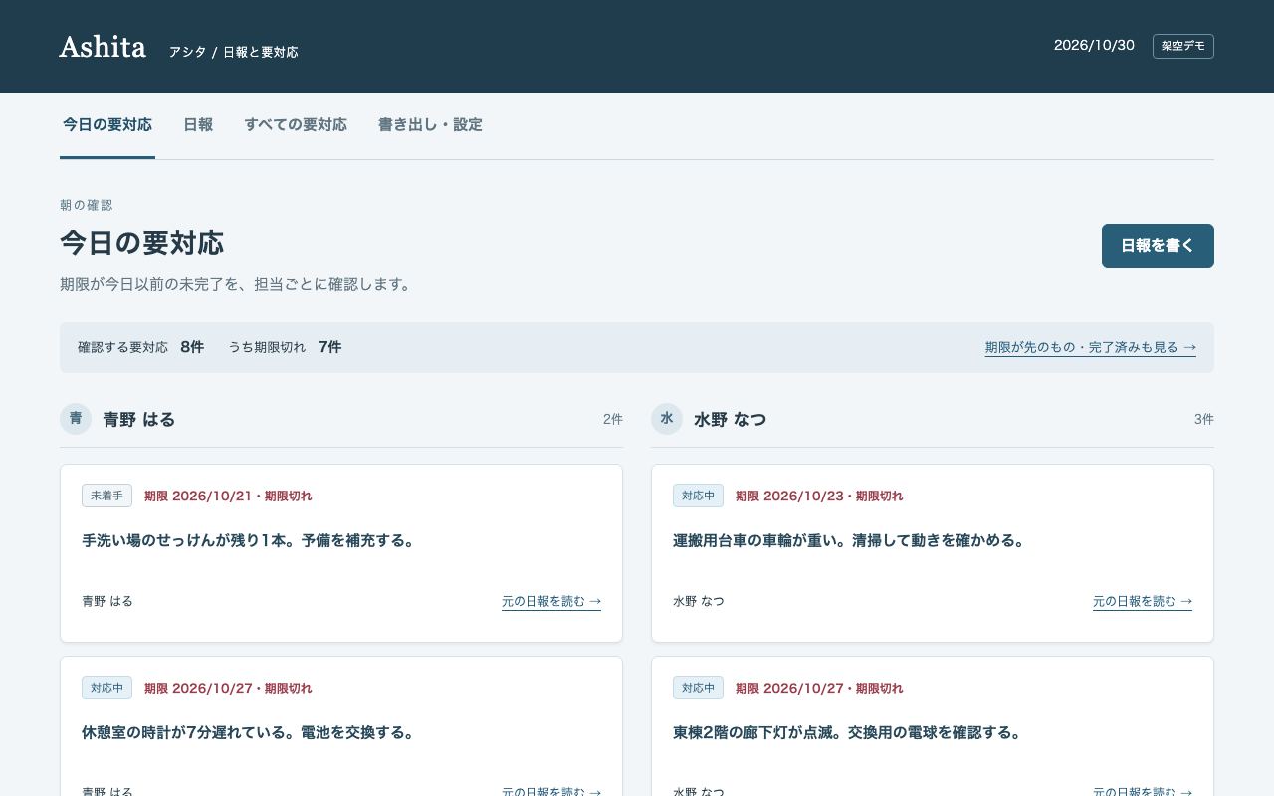Click the 日報を書く button

click(x=1158, y=246)
